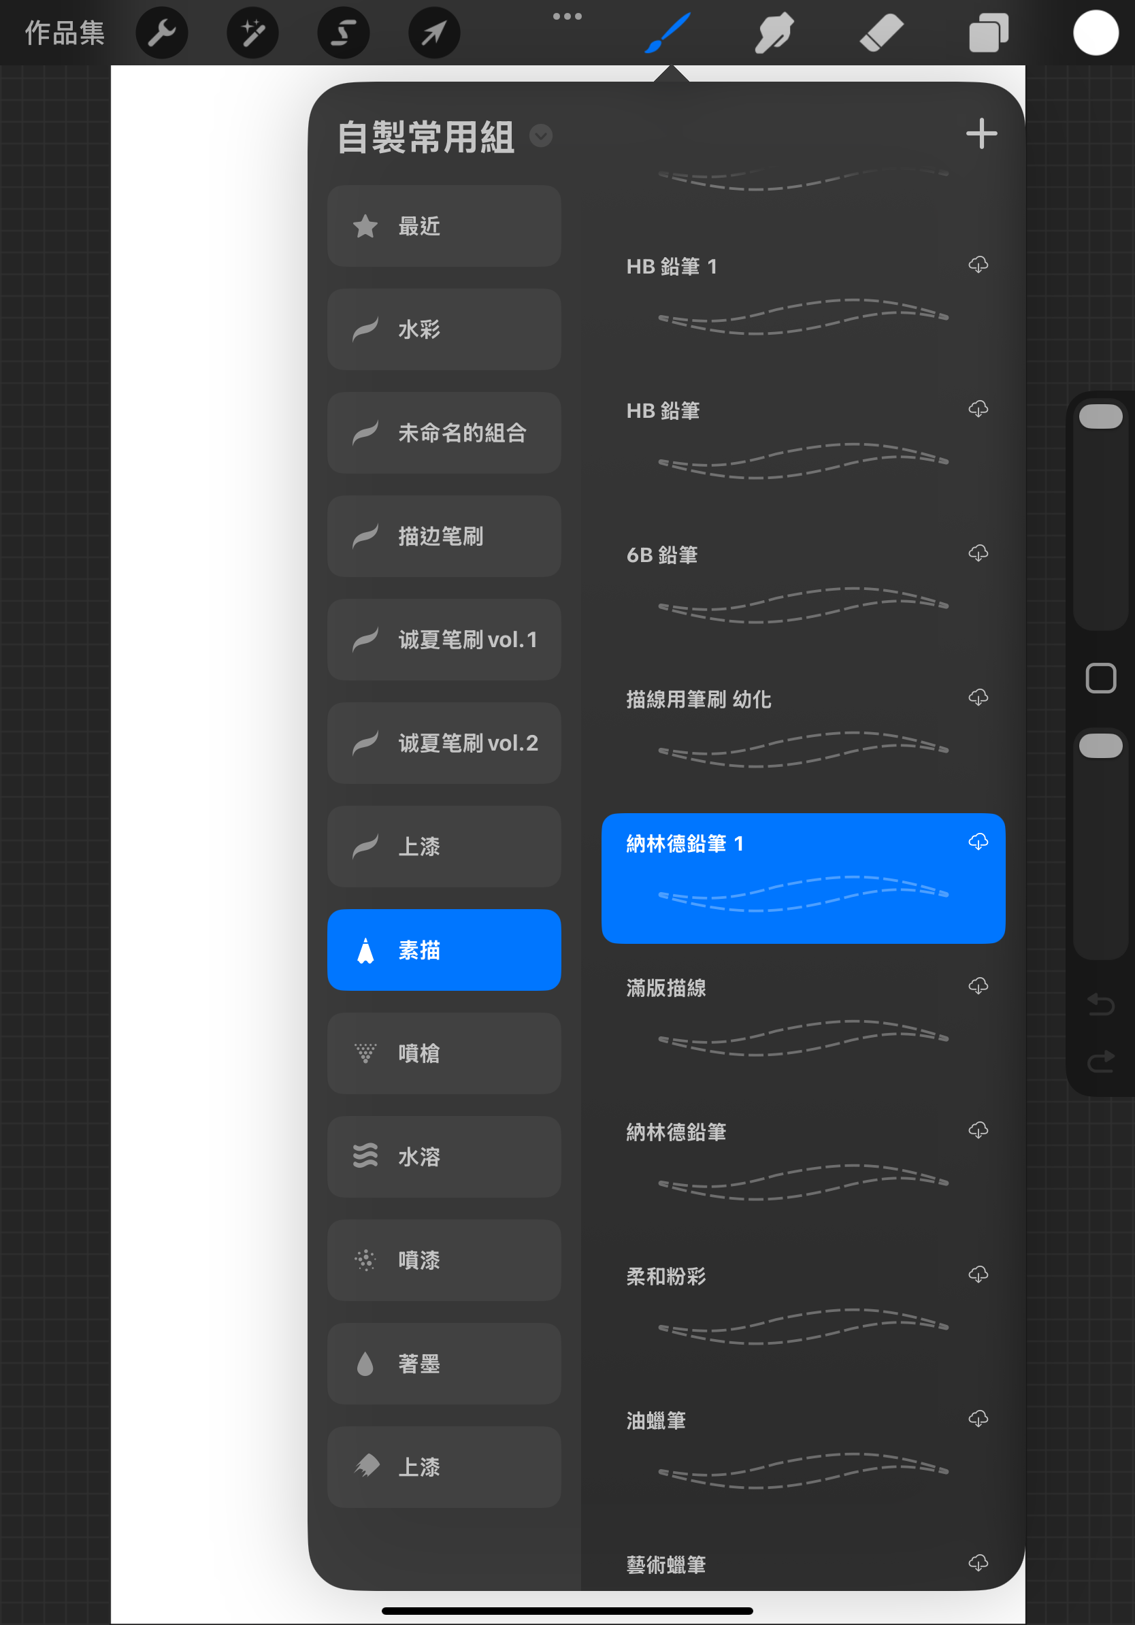The image size is (1135, 1625).
Task: Tap the redo arrow in sidebar
Action: pyautogui.click(x=1100, y=1061)
